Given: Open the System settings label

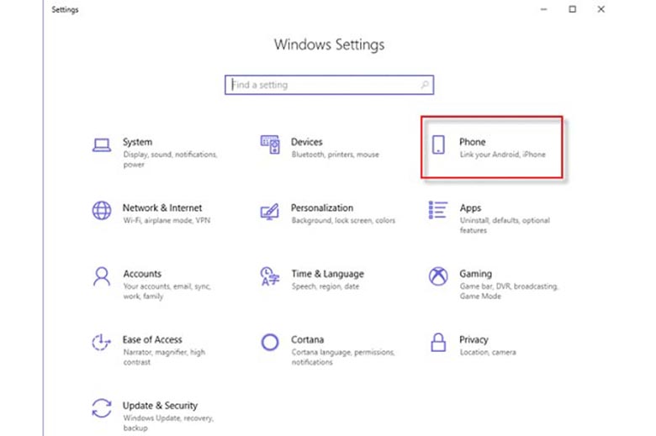Looking at the screenshot, I should point(137,142).
